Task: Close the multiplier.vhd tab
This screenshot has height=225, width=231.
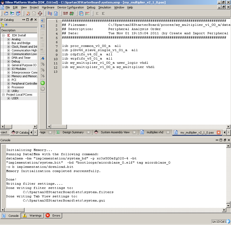Action: pyautogui.click(x=168, y=132)
